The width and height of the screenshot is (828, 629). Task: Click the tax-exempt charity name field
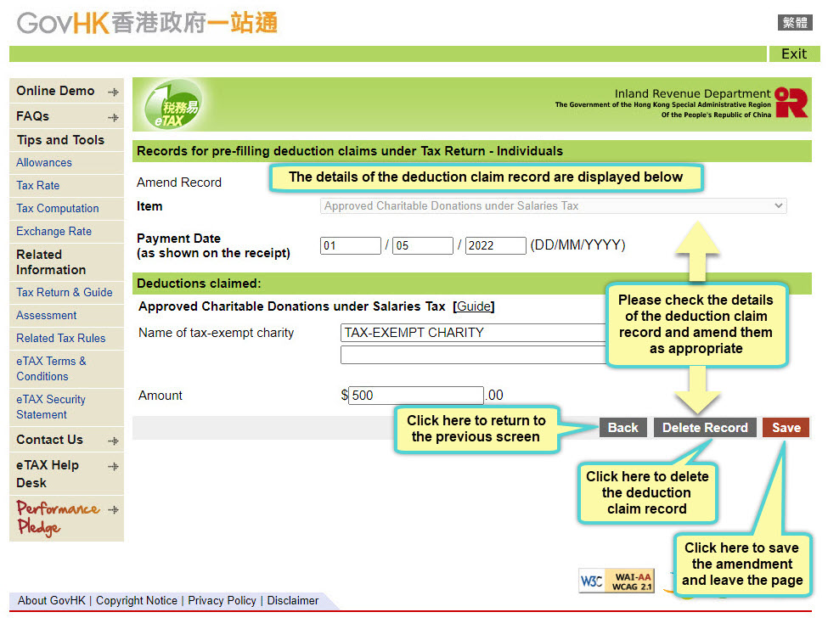474,333
